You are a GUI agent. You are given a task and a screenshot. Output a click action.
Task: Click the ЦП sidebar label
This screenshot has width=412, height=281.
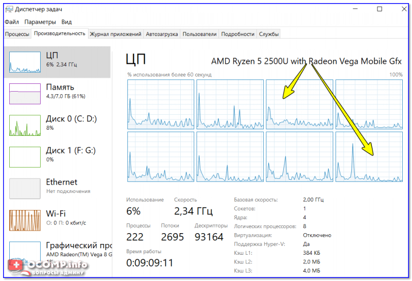coord(52,56)
